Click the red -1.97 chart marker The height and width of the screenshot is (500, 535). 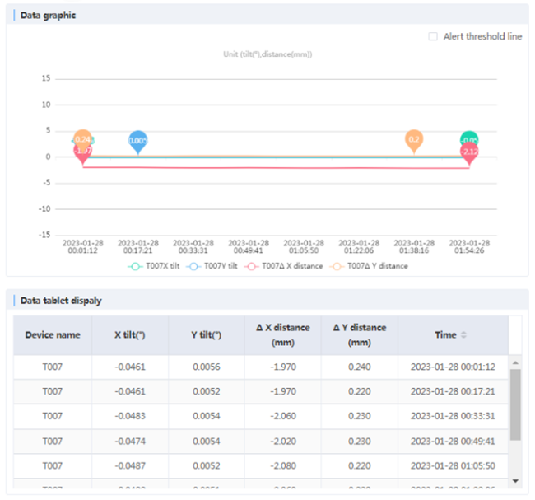[81, 154]
